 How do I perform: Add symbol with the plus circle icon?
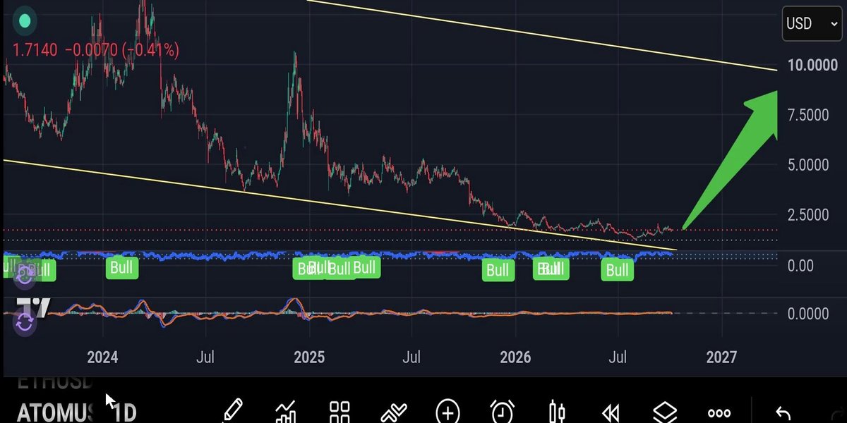pos(447,412)
